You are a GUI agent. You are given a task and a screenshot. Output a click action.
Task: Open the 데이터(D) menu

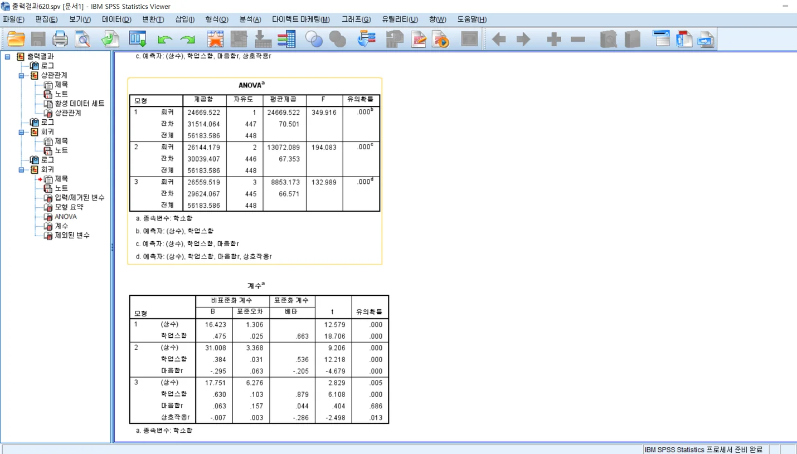click(x=116, y=19)
